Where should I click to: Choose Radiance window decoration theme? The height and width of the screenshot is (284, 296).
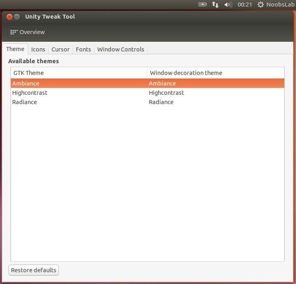pyautogui.click(x=161, y=102)
